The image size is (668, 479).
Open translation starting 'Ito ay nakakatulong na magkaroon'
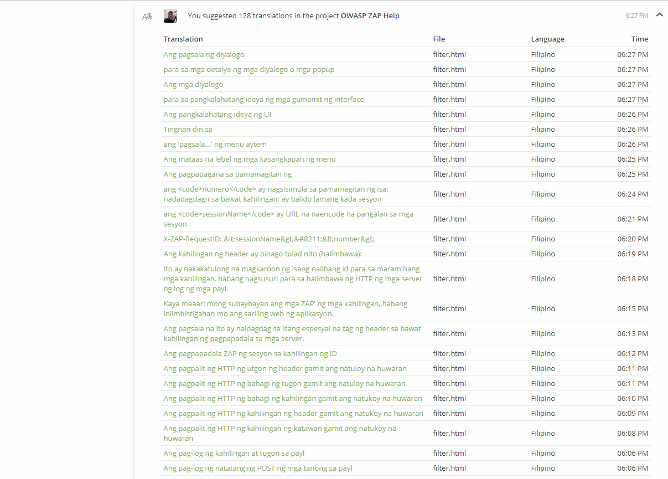[x=293, y=279]
